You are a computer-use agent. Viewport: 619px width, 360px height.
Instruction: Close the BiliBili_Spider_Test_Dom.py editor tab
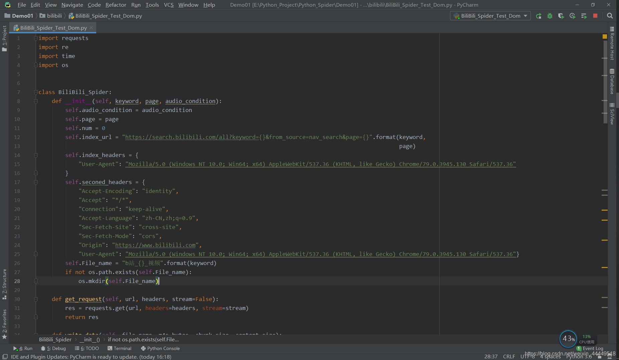pos(91,28)
